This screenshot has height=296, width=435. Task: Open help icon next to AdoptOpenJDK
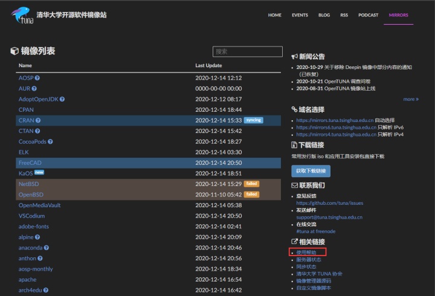point(62,99)
